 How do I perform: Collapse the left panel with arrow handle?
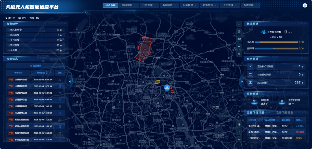(x=70, y=81)
